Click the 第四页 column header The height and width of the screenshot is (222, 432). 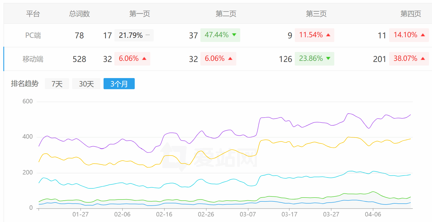tap(411, 14)
